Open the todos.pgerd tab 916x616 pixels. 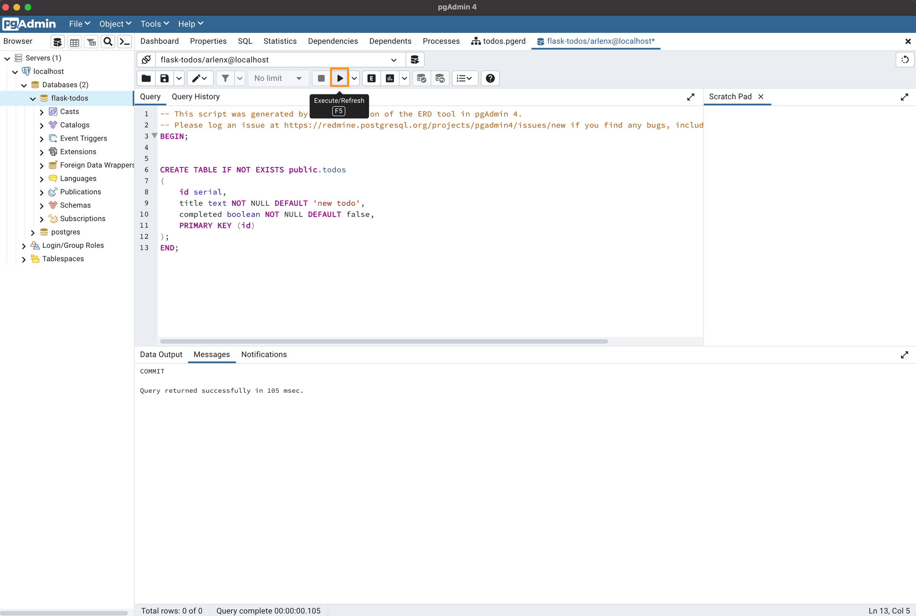[x=498, y=41]
